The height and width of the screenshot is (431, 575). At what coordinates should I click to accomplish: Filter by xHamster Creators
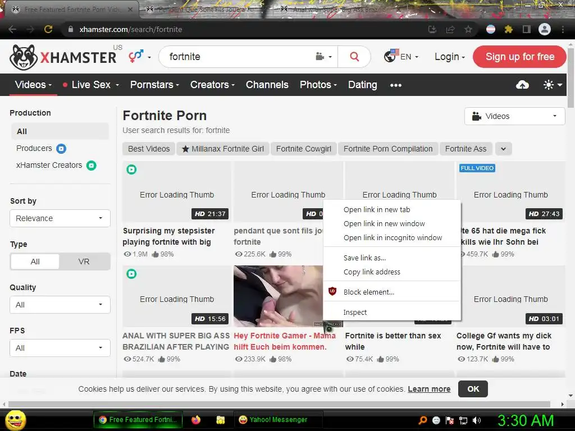(56, 166)
